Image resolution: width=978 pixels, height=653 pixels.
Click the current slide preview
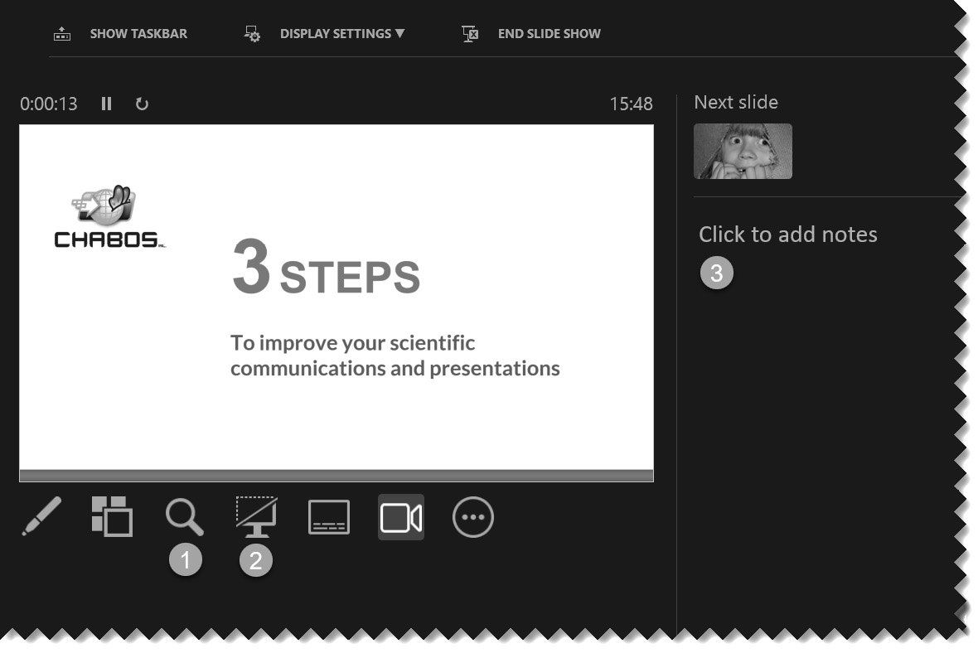click(336, 302)
